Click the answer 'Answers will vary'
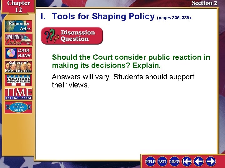 click(123, 81)
